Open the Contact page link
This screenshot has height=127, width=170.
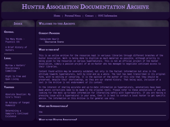[x=89, y=16]
